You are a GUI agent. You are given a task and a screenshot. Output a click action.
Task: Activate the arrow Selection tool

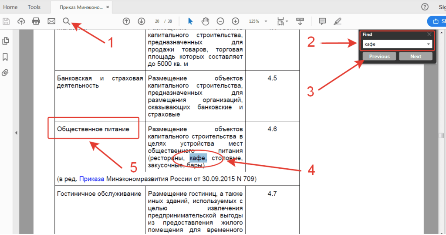pyautogui.click(x=190, y=21)
